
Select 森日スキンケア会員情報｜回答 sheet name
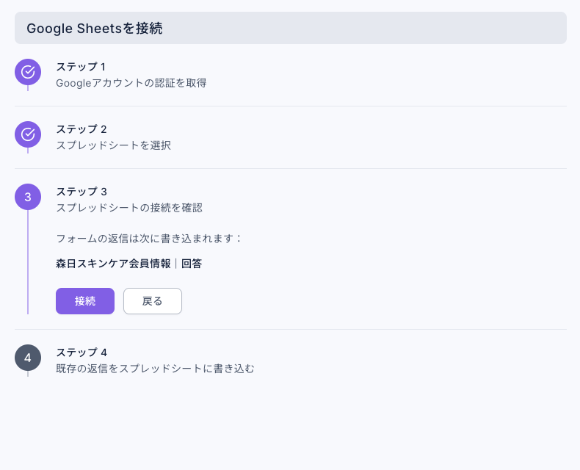128,264
